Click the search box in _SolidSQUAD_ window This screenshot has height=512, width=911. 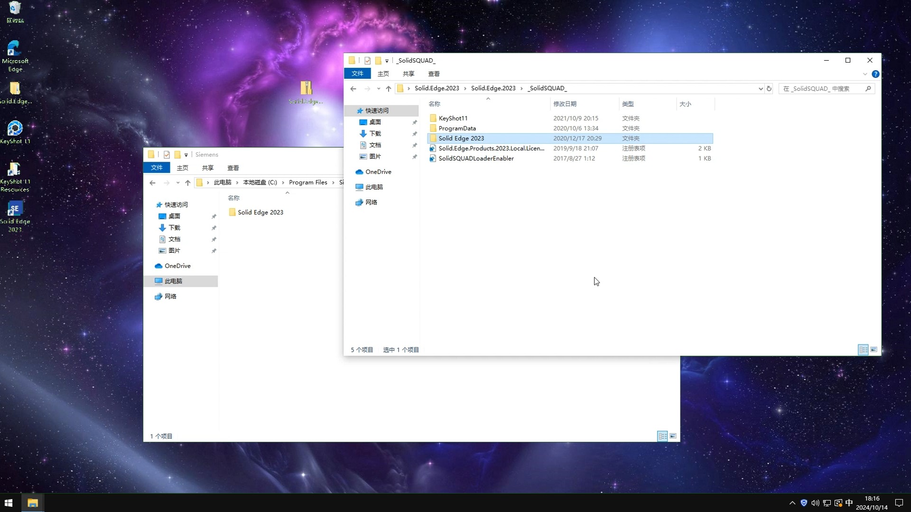tap(826, 89)
